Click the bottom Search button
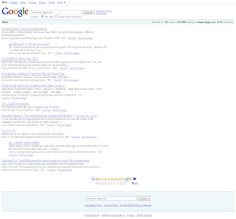The image size is (236, 219). [x=143, y=198]
